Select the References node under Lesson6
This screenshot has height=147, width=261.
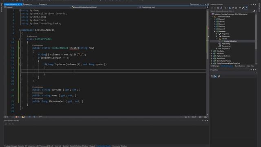tap(226, 36)
